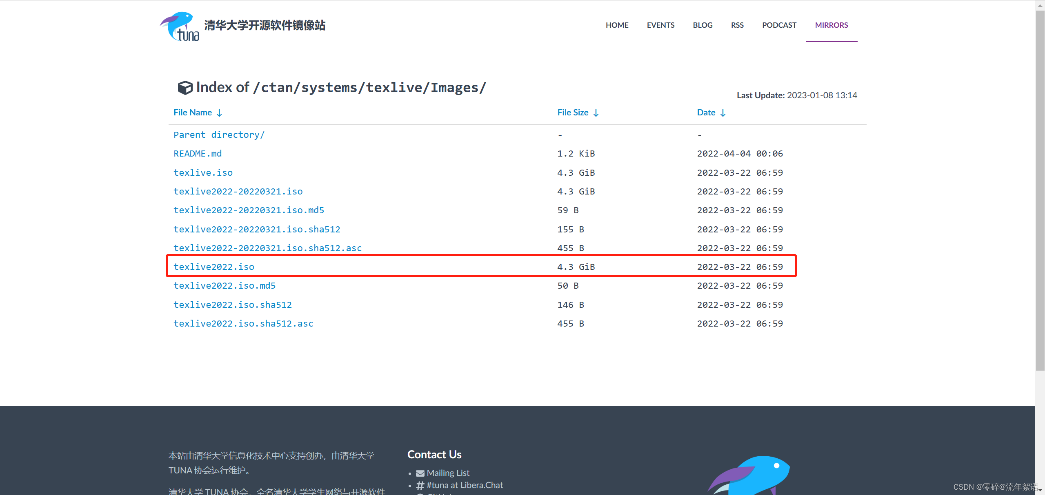The image size is (1045, 495).
Task: Open the HOME menu item
Action: [x=617, y=25]
